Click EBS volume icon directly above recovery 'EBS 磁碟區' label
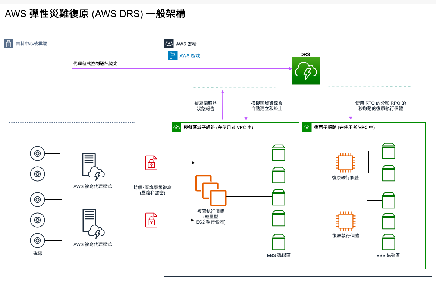436x285 pixels. 389,242
